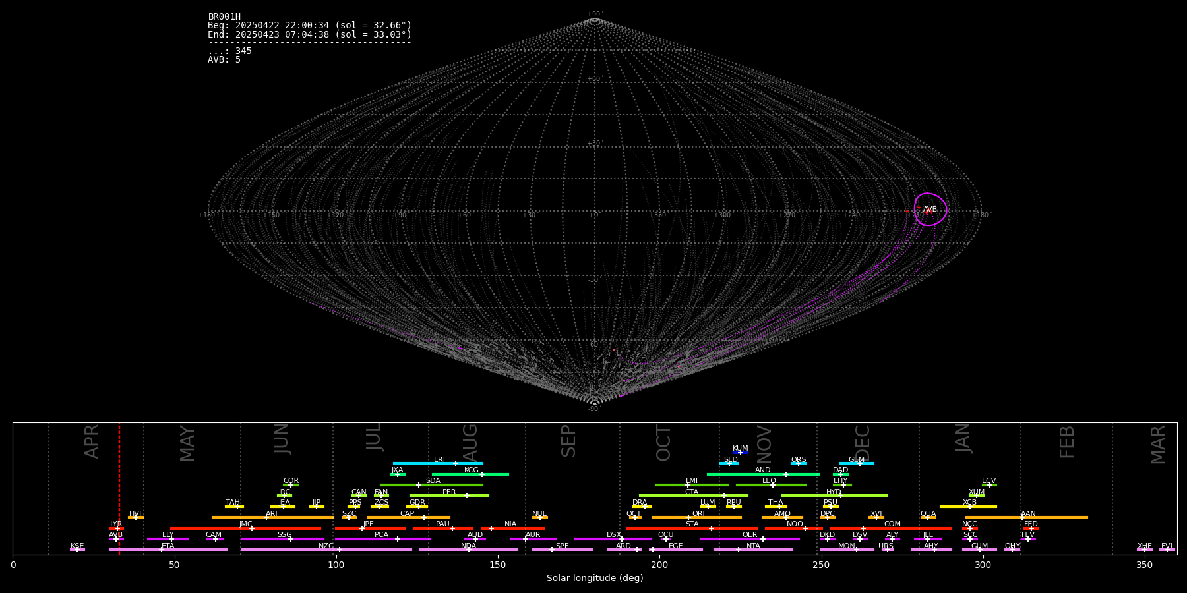Click the red dashed current solar longitude line
This screenshot has width=1187, height=593.
[119, 488]
